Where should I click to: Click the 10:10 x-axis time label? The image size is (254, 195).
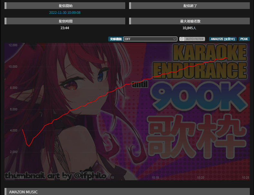(x=110, y=178)
